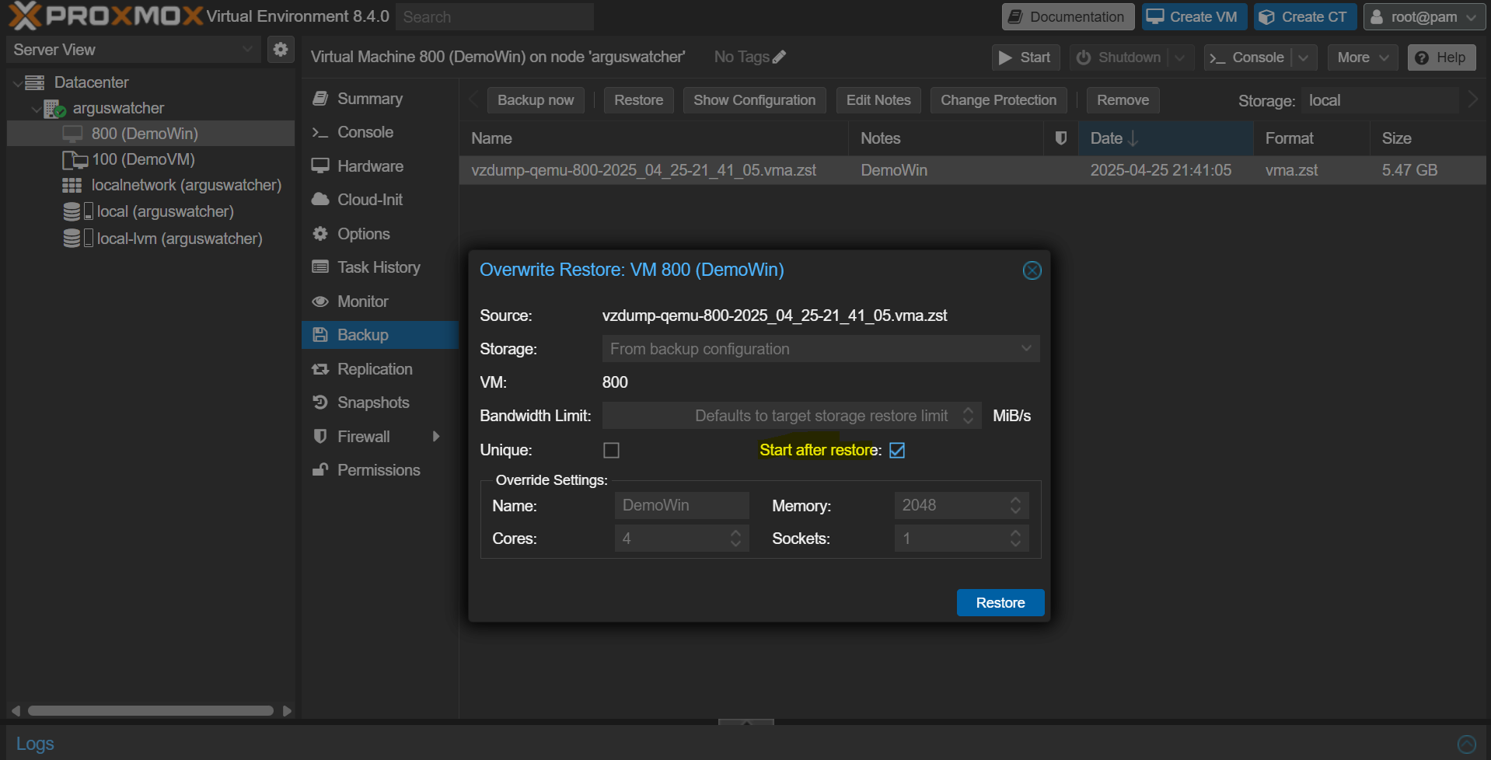This screenshot has width=1491, height=760.
Task: Click the Firewall shield icon
Action: (319, 437)
